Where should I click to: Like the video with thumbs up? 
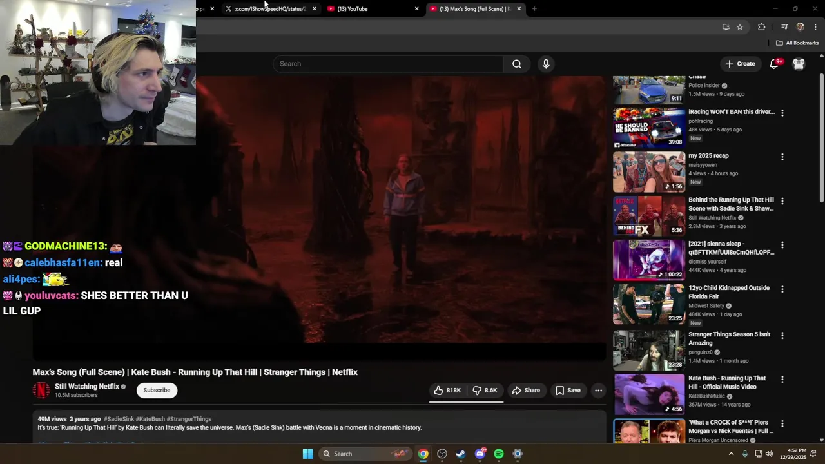click(447, 390)
